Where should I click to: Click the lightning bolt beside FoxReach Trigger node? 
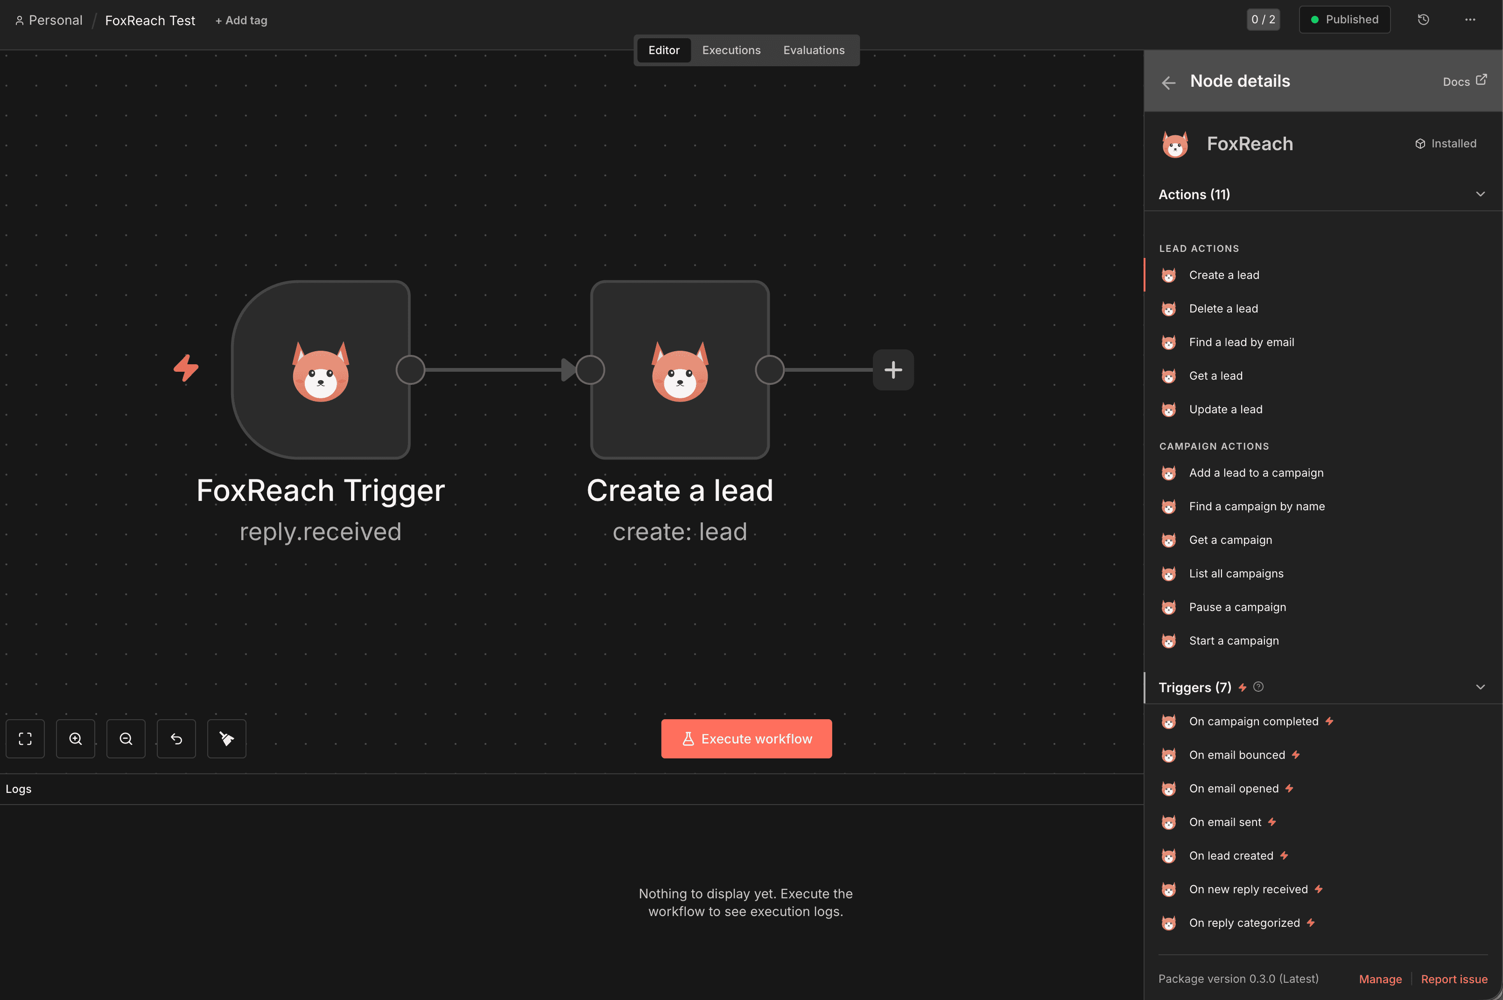[x=186, y=368]
